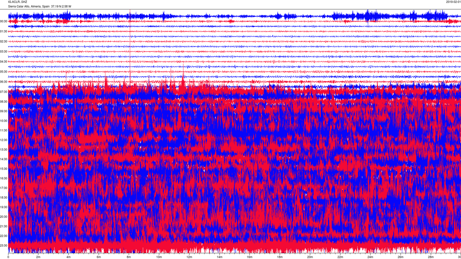461x259 pixels.
Task: Click the 18m tick on the minute axis
Action: tap(280, 257)
